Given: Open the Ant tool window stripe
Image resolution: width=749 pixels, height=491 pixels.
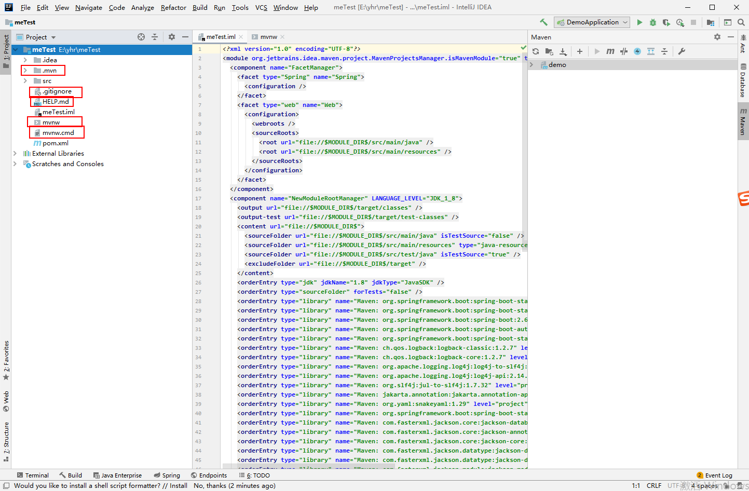Looking at the screenshot, I should point(743,44).
